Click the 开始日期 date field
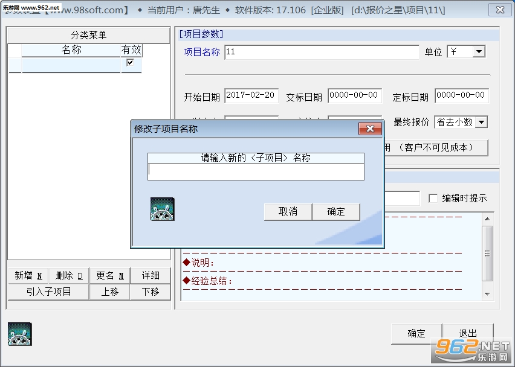The width and height of the screenshot is (515, 367). pyautogui.click(x=251, y=95)
